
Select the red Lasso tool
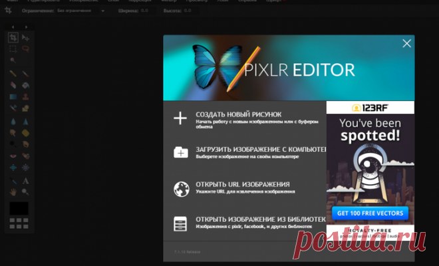click(x=25, y=49)
